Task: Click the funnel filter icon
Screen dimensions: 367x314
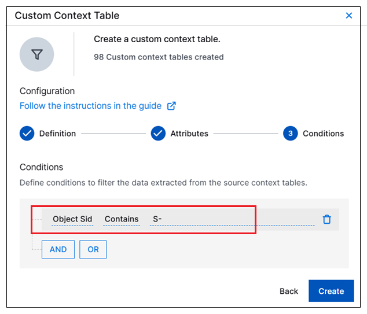Action: point(37,54)
